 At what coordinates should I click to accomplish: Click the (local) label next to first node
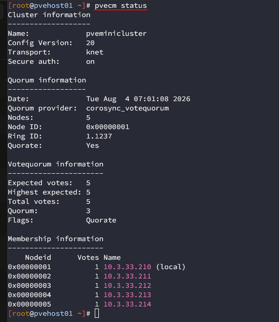pos(171,267)
